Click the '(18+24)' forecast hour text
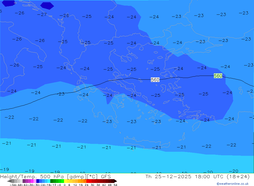The height and width of the screenshot is (186, 254). tap(238, 176)
